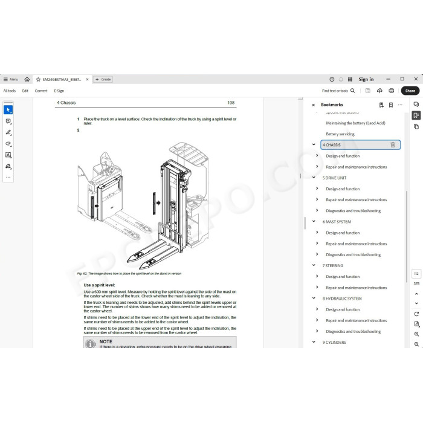Open the notifications bell icon
Screen dimensions: 423x423
coord(341,79)
